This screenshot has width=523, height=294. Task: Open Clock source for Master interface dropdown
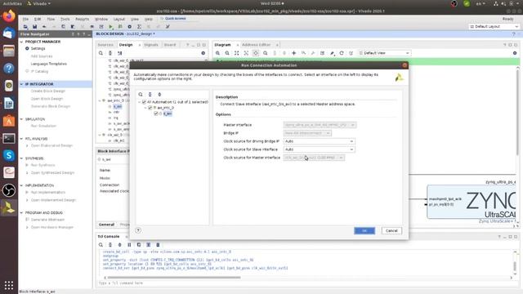[x=314, y=158]
